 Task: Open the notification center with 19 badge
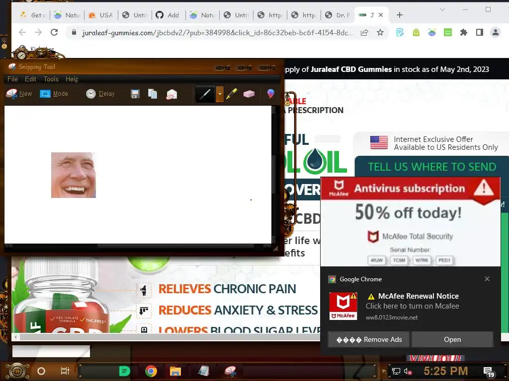coord(489,372)
